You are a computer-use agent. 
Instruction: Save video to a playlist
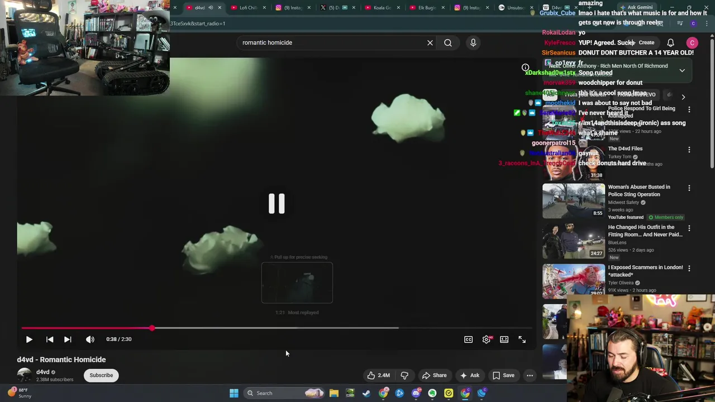[503, 375]
